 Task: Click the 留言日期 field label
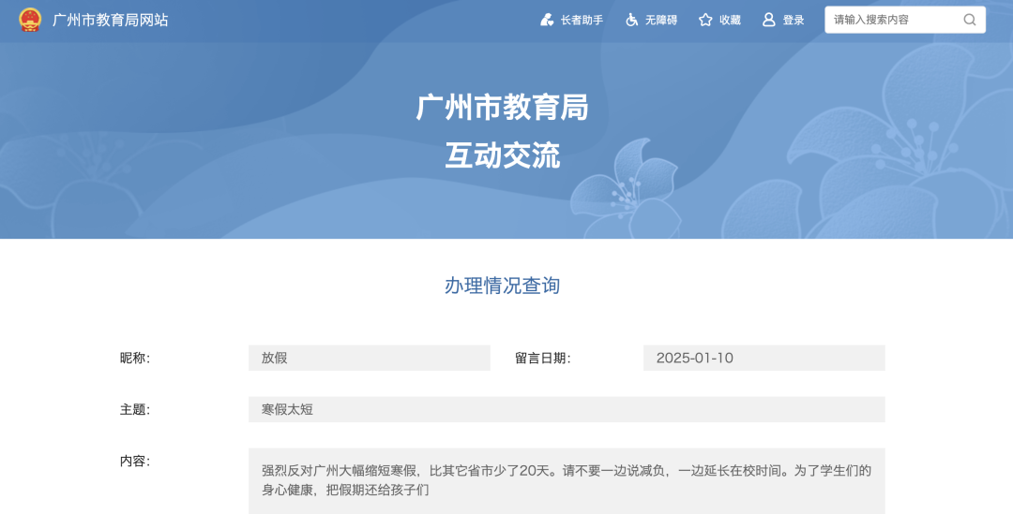click(542, 358)
